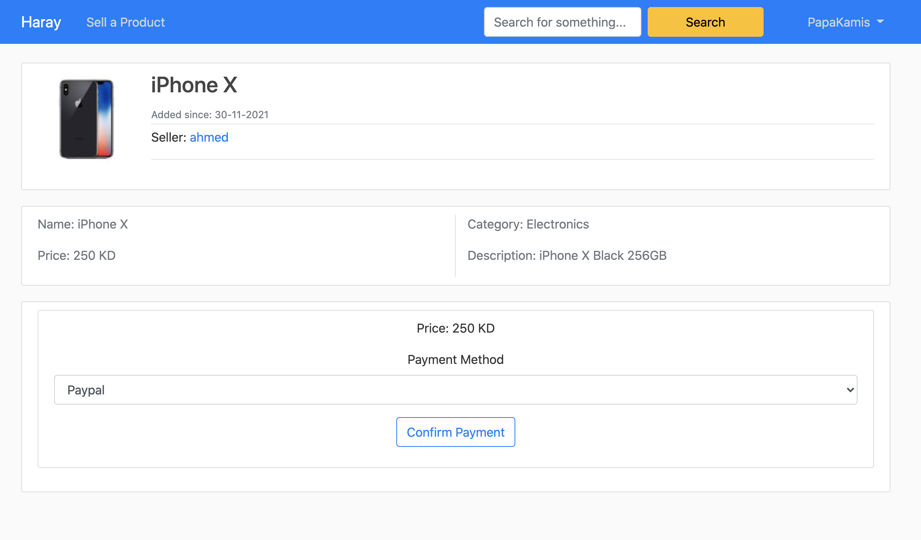The height and width of the screenshot is (540, 921).
Task: Click the search for something input field
Action: [562, 22]
